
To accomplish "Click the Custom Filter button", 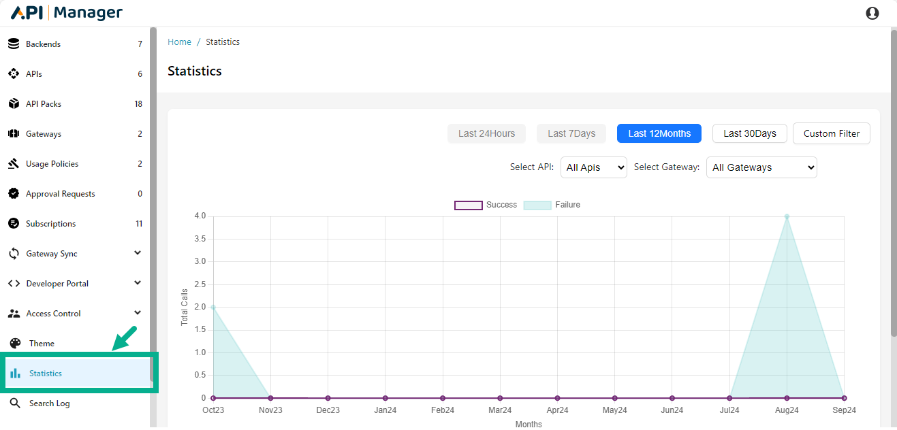I will (831, 133).
